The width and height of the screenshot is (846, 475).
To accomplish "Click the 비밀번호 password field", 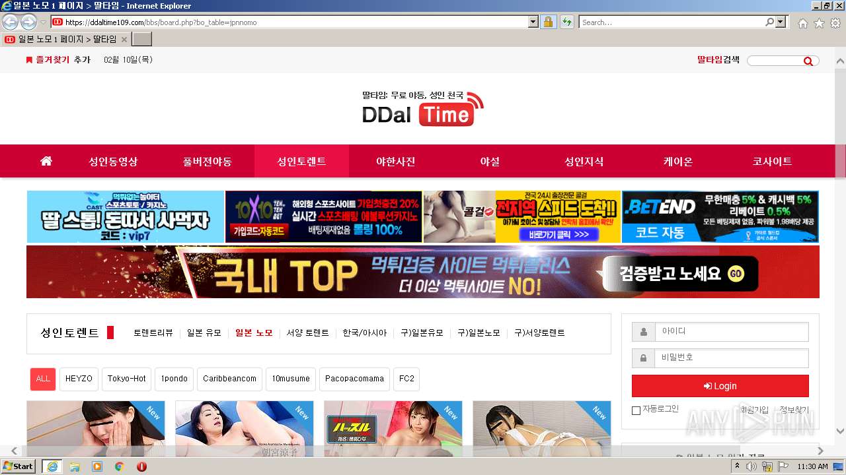I will (x=732, y=358).
